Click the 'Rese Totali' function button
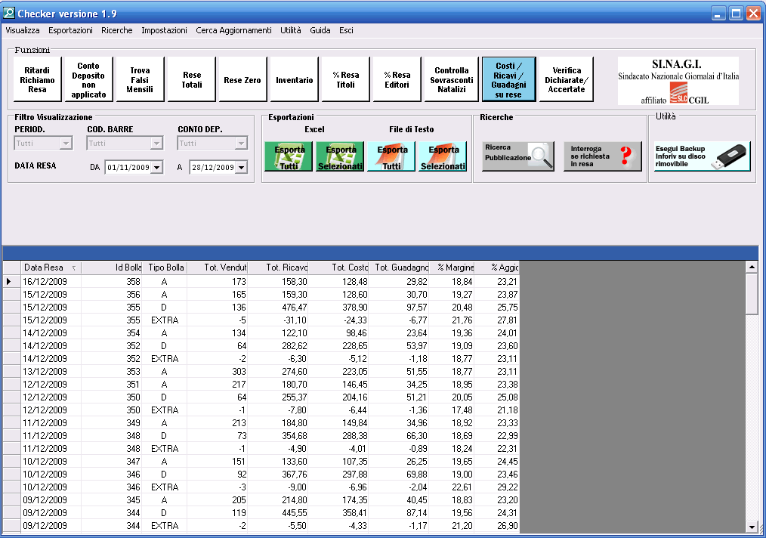Image resolution: width=766 pixels, height=538 pixels. coord(192,80)
